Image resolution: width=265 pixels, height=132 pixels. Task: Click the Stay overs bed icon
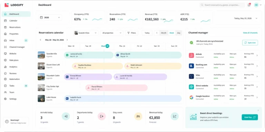point(138,116)
